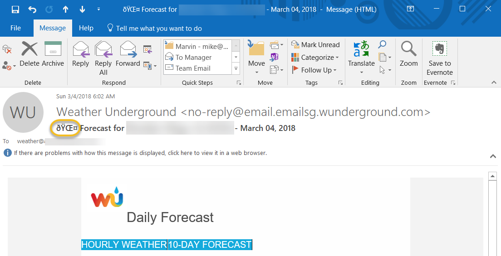Mark the message as Unread

(x=315, y=45)
